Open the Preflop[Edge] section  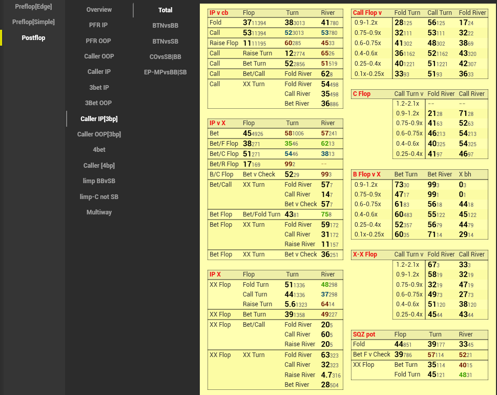click(x=33, y=7)
